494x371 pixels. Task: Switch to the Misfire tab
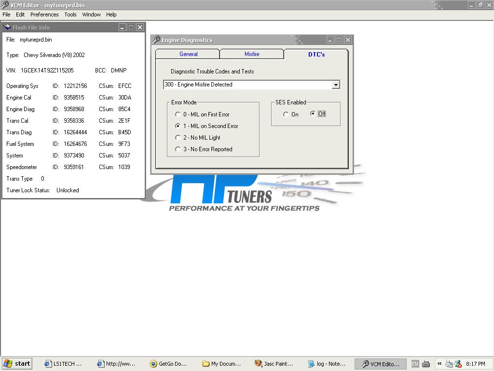[x=251, y=54]
